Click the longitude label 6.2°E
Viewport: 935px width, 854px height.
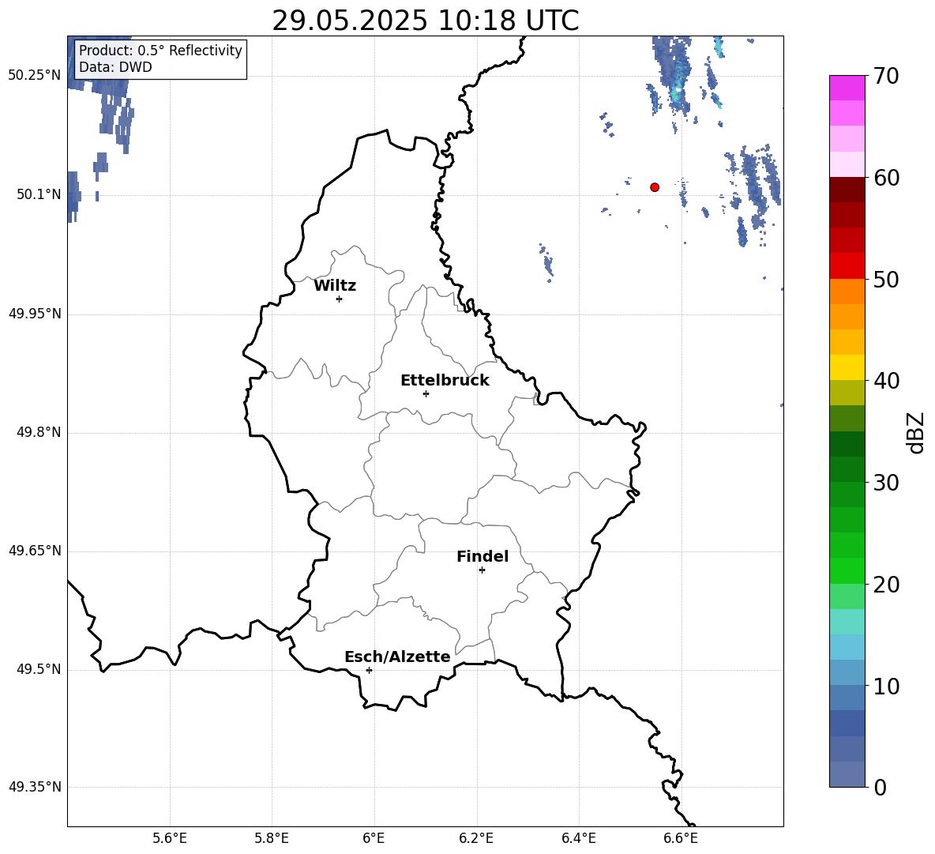(x=476, y=838)
